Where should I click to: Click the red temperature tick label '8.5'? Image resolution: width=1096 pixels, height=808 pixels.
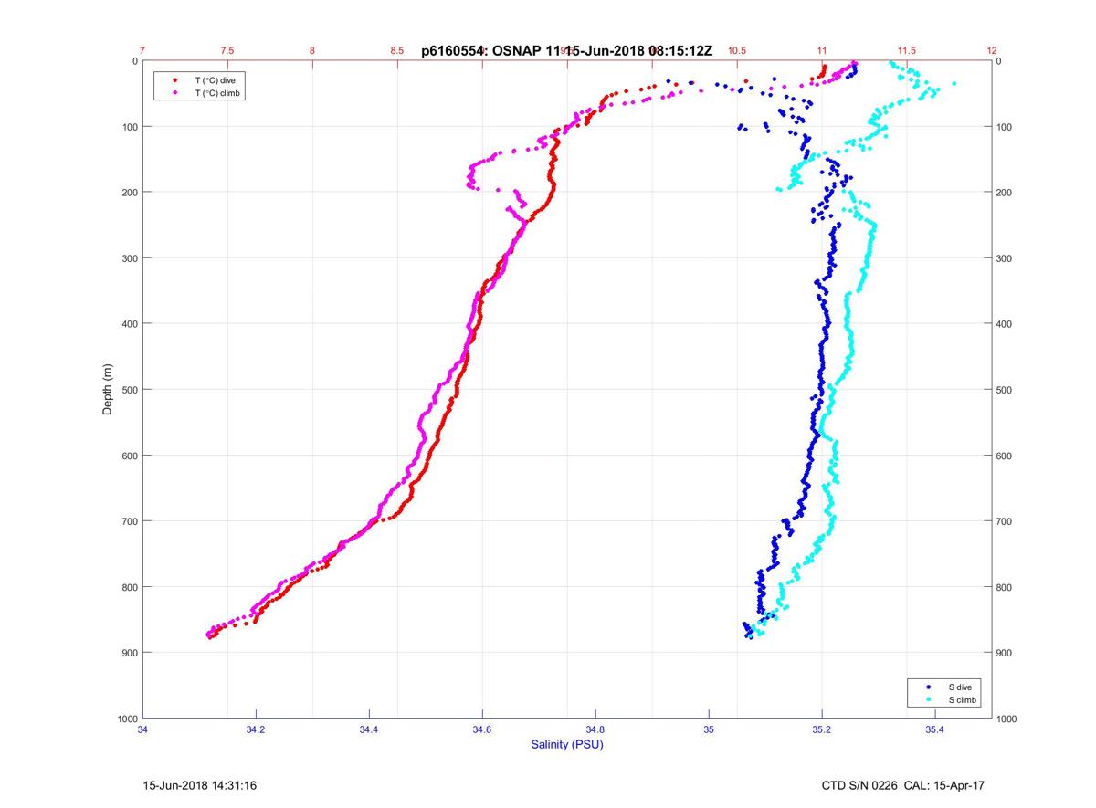coord(397,50)
